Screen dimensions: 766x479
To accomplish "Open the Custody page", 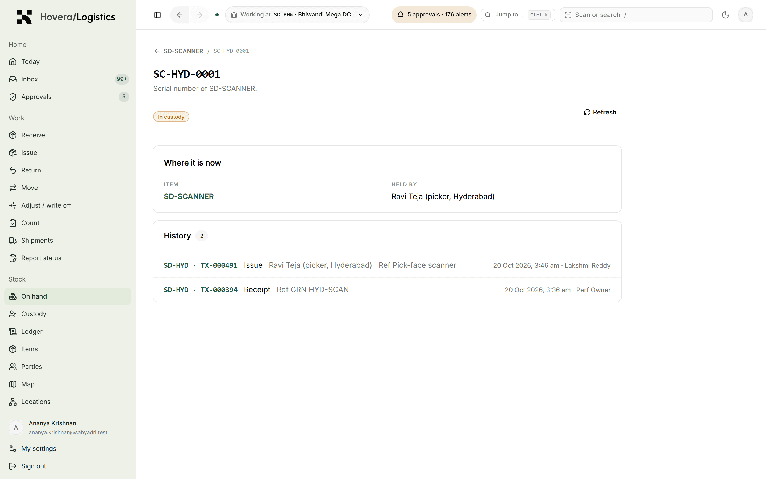I will [68, 314].
